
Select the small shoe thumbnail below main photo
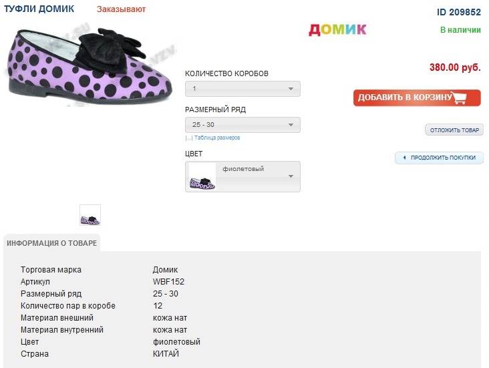[90, 215]
